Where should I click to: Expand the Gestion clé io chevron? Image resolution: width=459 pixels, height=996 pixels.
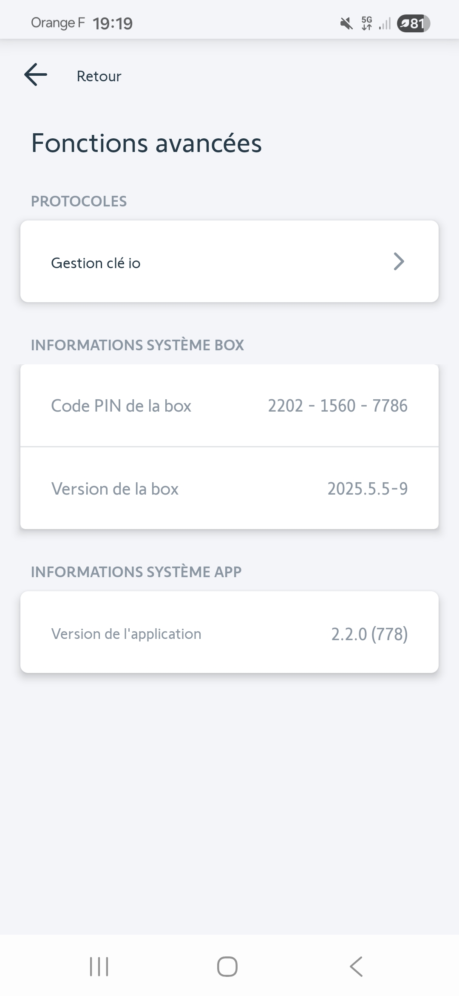pos(398,262)
